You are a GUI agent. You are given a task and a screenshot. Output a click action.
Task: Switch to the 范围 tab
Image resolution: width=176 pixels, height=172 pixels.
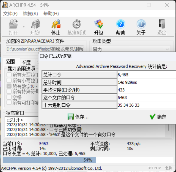[x=10, y=62]
